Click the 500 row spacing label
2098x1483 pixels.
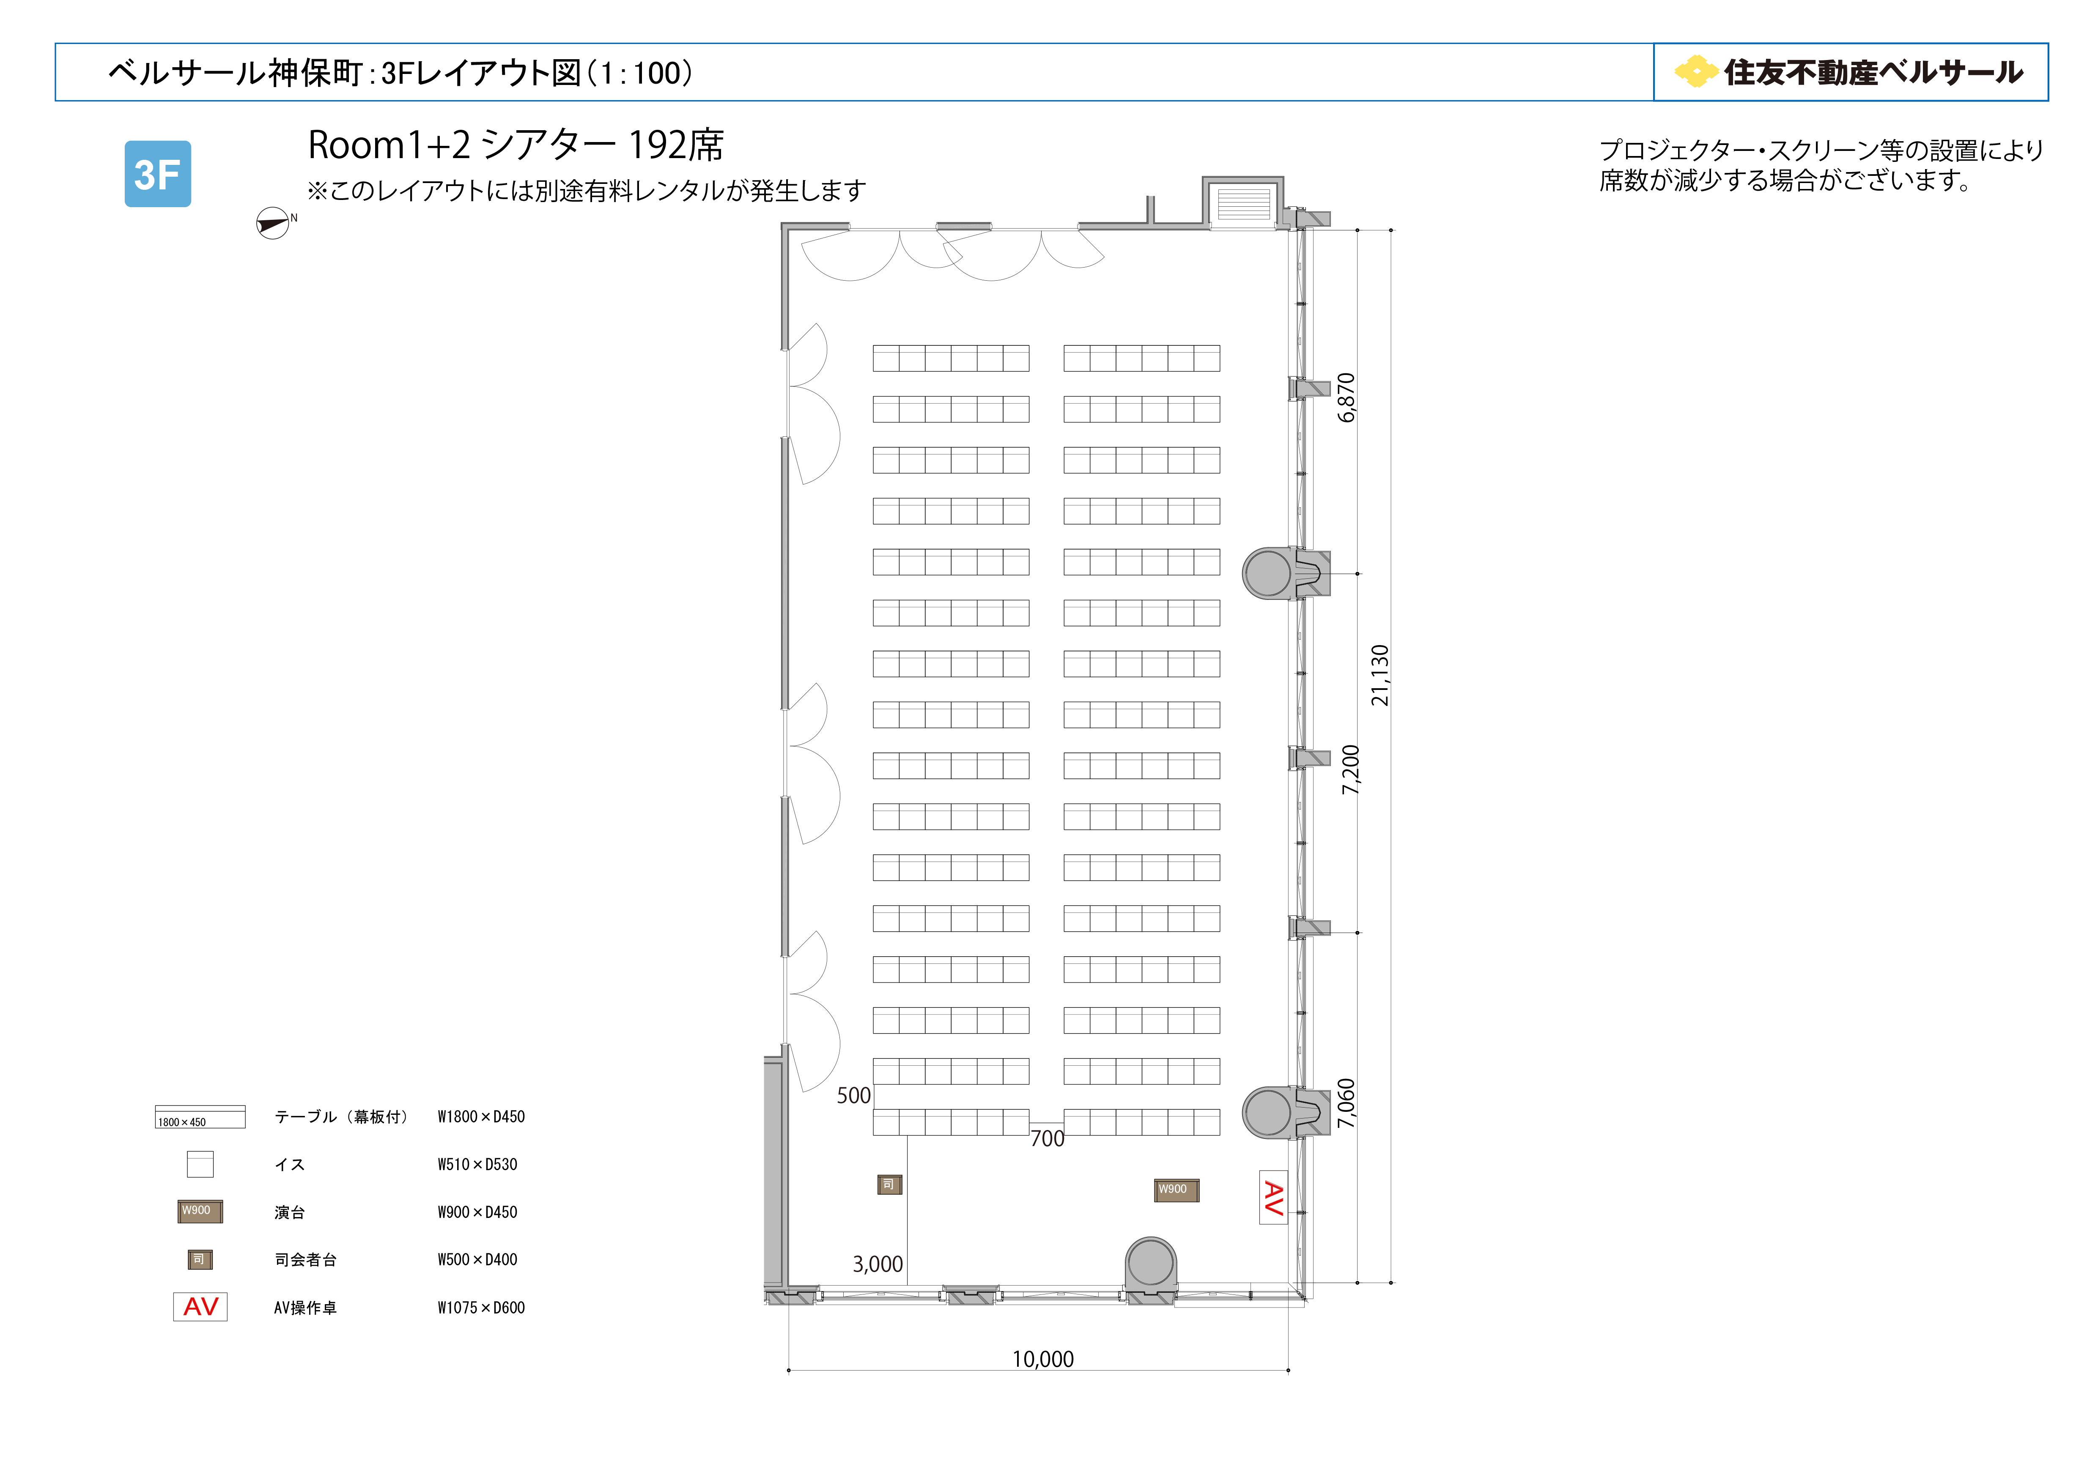pos(853,1096)
